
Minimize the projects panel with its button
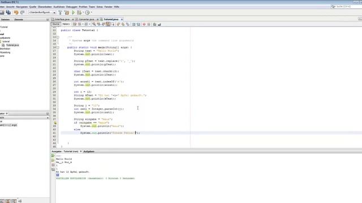pyautogui.click(x=48, y=20)
